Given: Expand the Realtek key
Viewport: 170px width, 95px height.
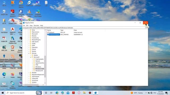Looking at the screenshot, I should pos(29,73).
